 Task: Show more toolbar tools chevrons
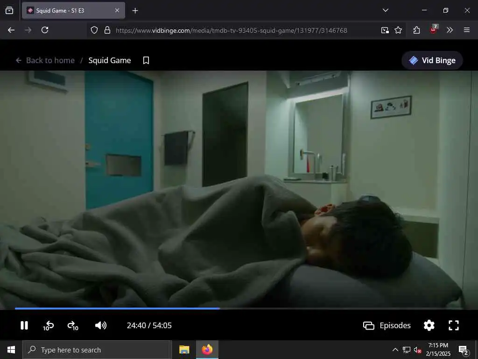[x=450, y=30]
